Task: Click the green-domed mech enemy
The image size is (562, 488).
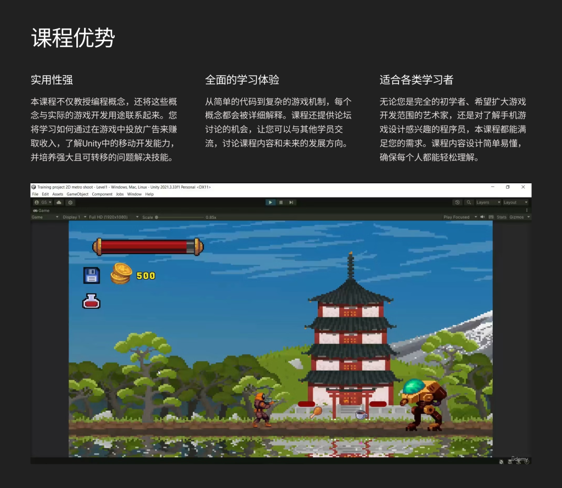Action: pyautogui.click(x=424, y=405)
